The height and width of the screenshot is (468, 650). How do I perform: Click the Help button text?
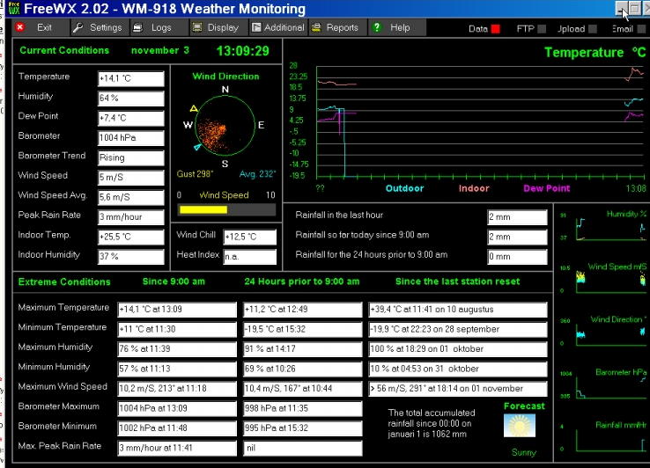point(400,28)
